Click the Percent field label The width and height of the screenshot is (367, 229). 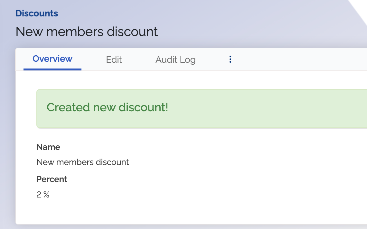52,179
